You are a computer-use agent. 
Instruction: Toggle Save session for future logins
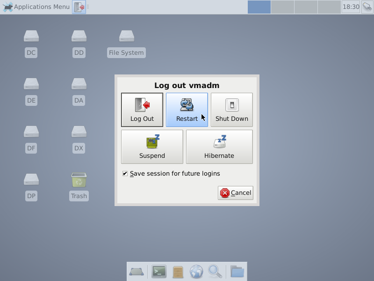pyautogui.click(x=125, y=174)
